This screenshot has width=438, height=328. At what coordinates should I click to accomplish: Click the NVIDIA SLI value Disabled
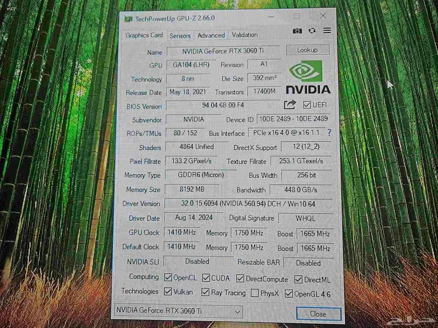[x=198, y=261]
